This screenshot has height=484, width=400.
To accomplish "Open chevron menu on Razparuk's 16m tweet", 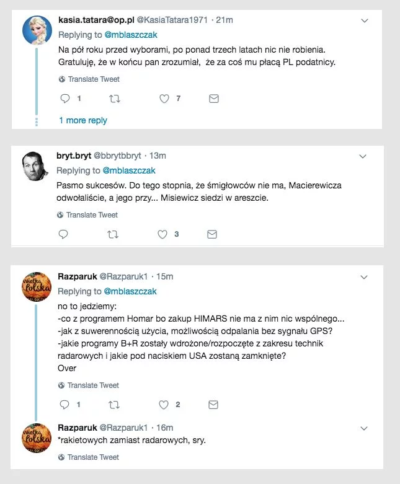I will pos(364,428).
